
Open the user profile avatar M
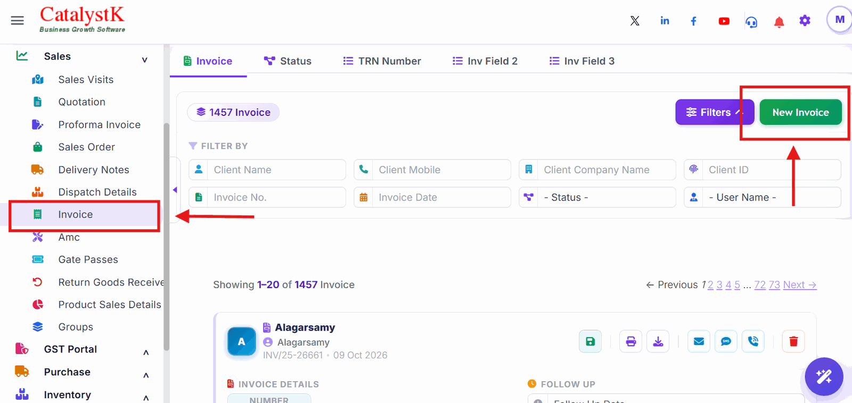(840, 20)
